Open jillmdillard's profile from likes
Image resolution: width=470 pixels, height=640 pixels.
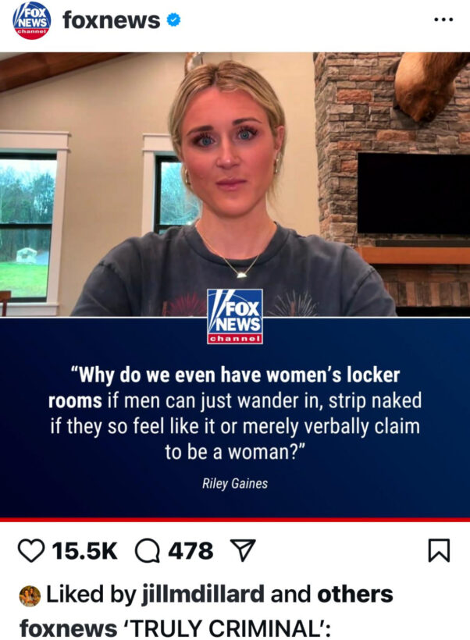(x=203, y=594)
